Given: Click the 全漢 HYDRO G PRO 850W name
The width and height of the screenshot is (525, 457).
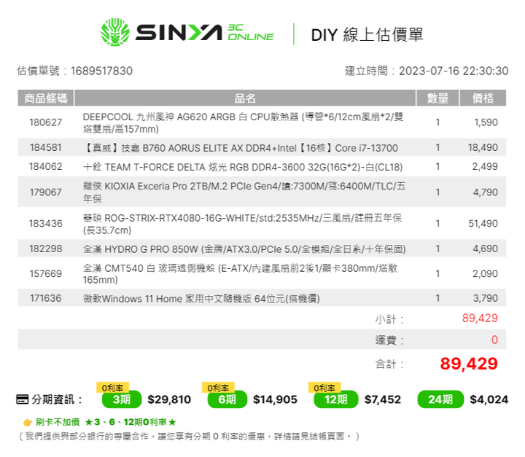Looking at the screenshot, I should pyautogui.click(x=244, y=249).
